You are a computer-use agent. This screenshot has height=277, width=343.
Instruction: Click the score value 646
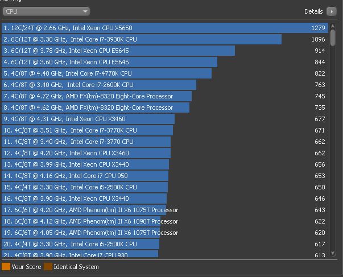[320, 199]
